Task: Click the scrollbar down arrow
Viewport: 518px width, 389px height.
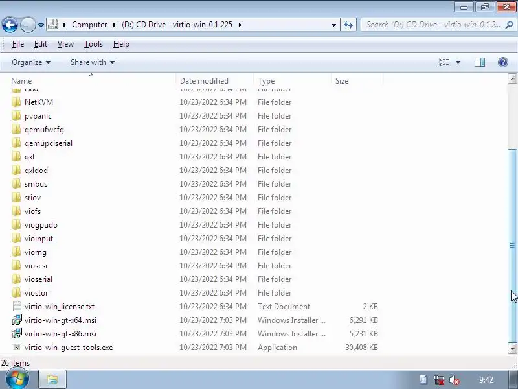Action: pos(512,349)
